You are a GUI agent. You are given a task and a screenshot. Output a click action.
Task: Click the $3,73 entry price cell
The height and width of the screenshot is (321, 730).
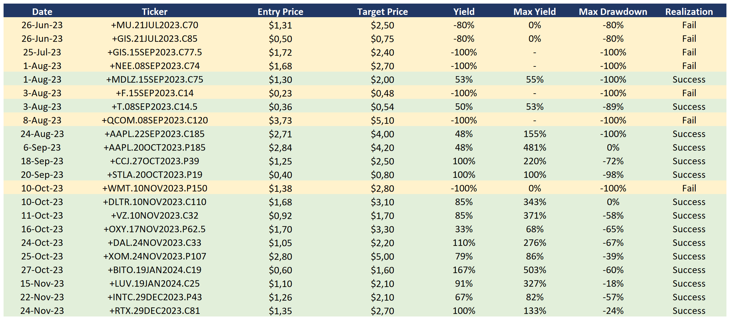pyautogui.click(x=280, y=120)
